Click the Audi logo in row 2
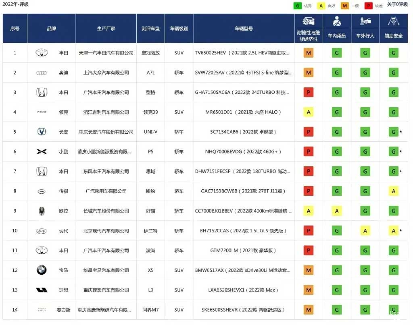The height and width of the screenshot is (325, 413). tap(42, 72)
